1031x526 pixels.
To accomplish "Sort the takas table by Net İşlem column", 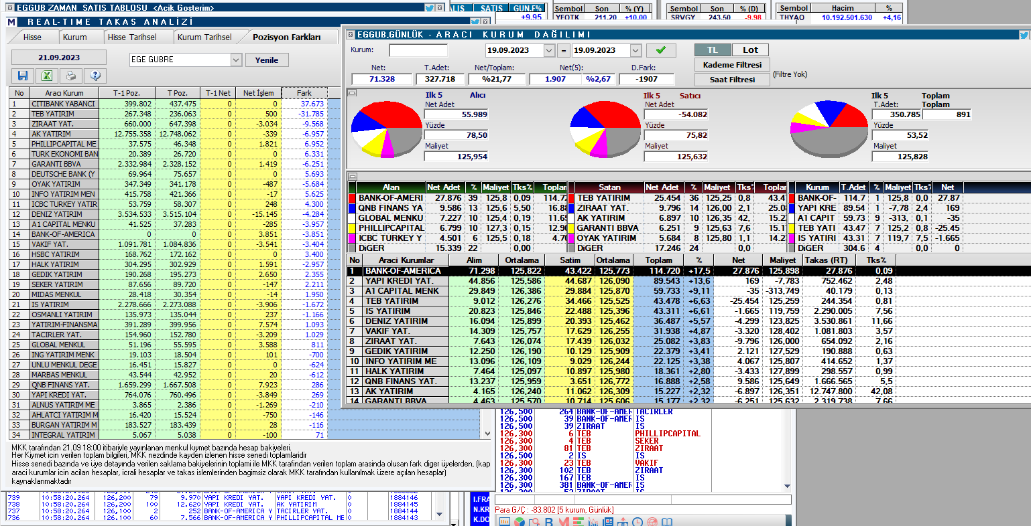I will (258, 93).
